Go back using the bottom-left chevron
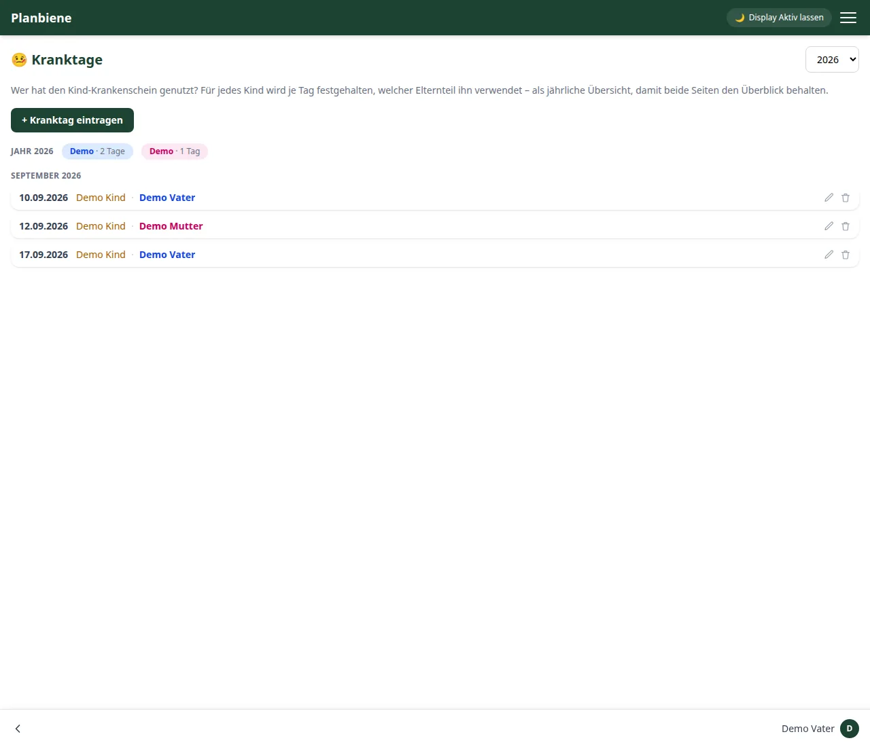The image size is (870, 747). click(18, 729)
